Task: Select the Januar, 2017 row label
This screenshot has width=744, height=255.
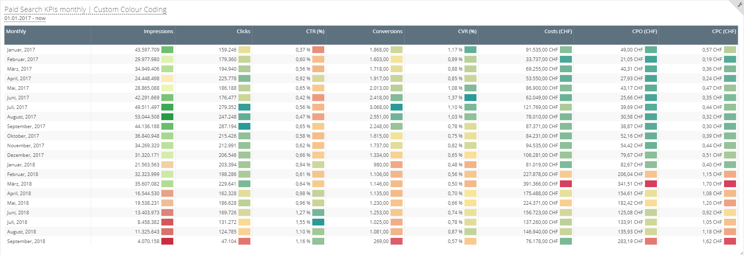Action: pos(21,50)
